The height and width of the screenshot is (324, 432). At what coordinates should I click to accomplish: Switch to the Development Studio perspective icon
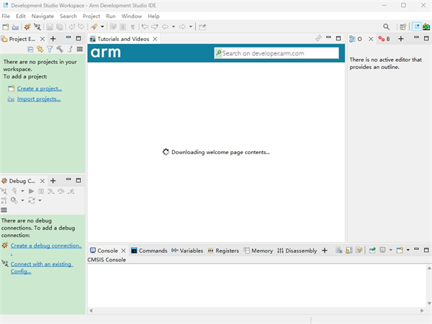click(x=417, y=27)
